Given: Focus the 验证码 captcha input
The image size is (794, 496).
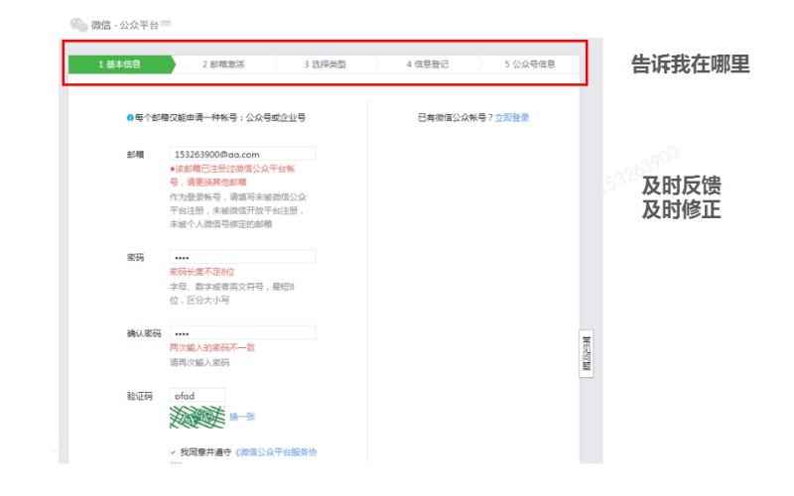Looking at the screenshot, I should coord(198,395).
